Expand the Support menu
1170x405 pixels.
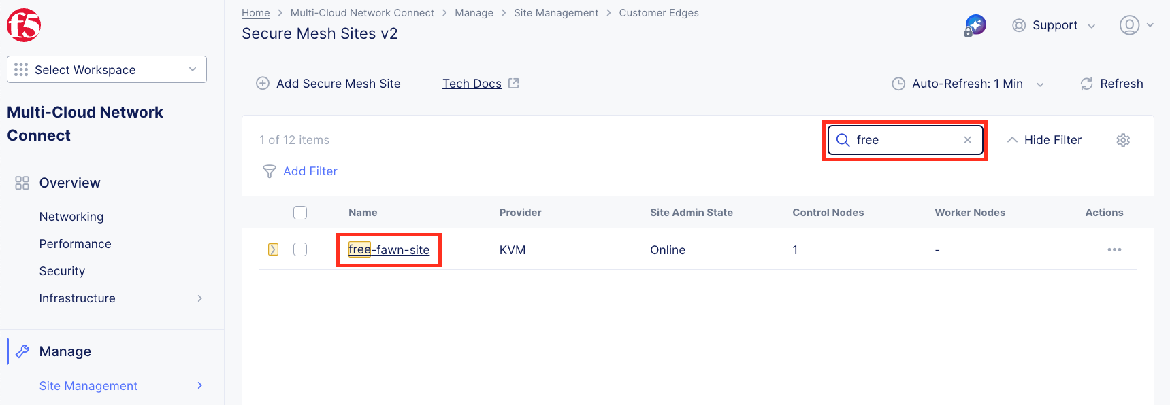[x=1092, y=27]
